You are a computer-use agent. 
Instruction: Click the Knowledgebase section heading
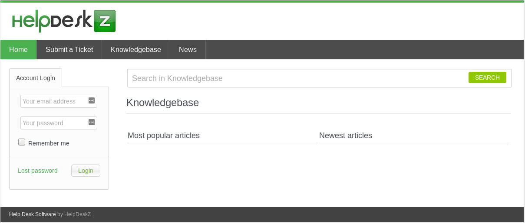click(x=162, y=103)
